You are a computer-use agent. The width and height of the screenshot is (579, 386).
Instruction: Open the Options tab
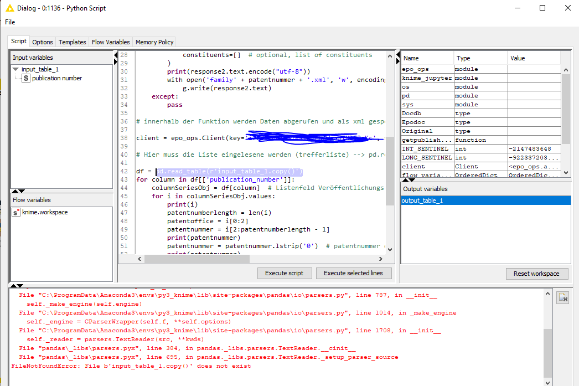(43, 42)
